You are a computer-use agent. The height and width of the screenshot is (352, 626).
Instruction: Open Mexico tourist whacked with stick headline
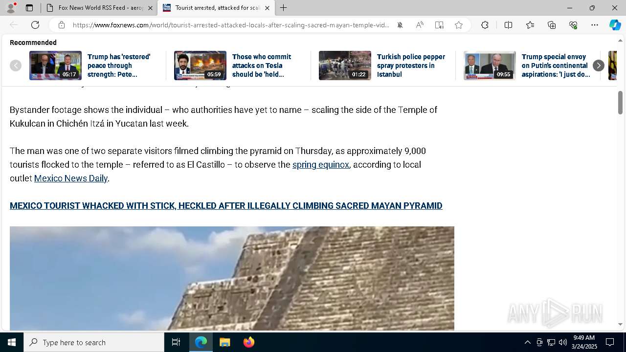coord(226,206)
